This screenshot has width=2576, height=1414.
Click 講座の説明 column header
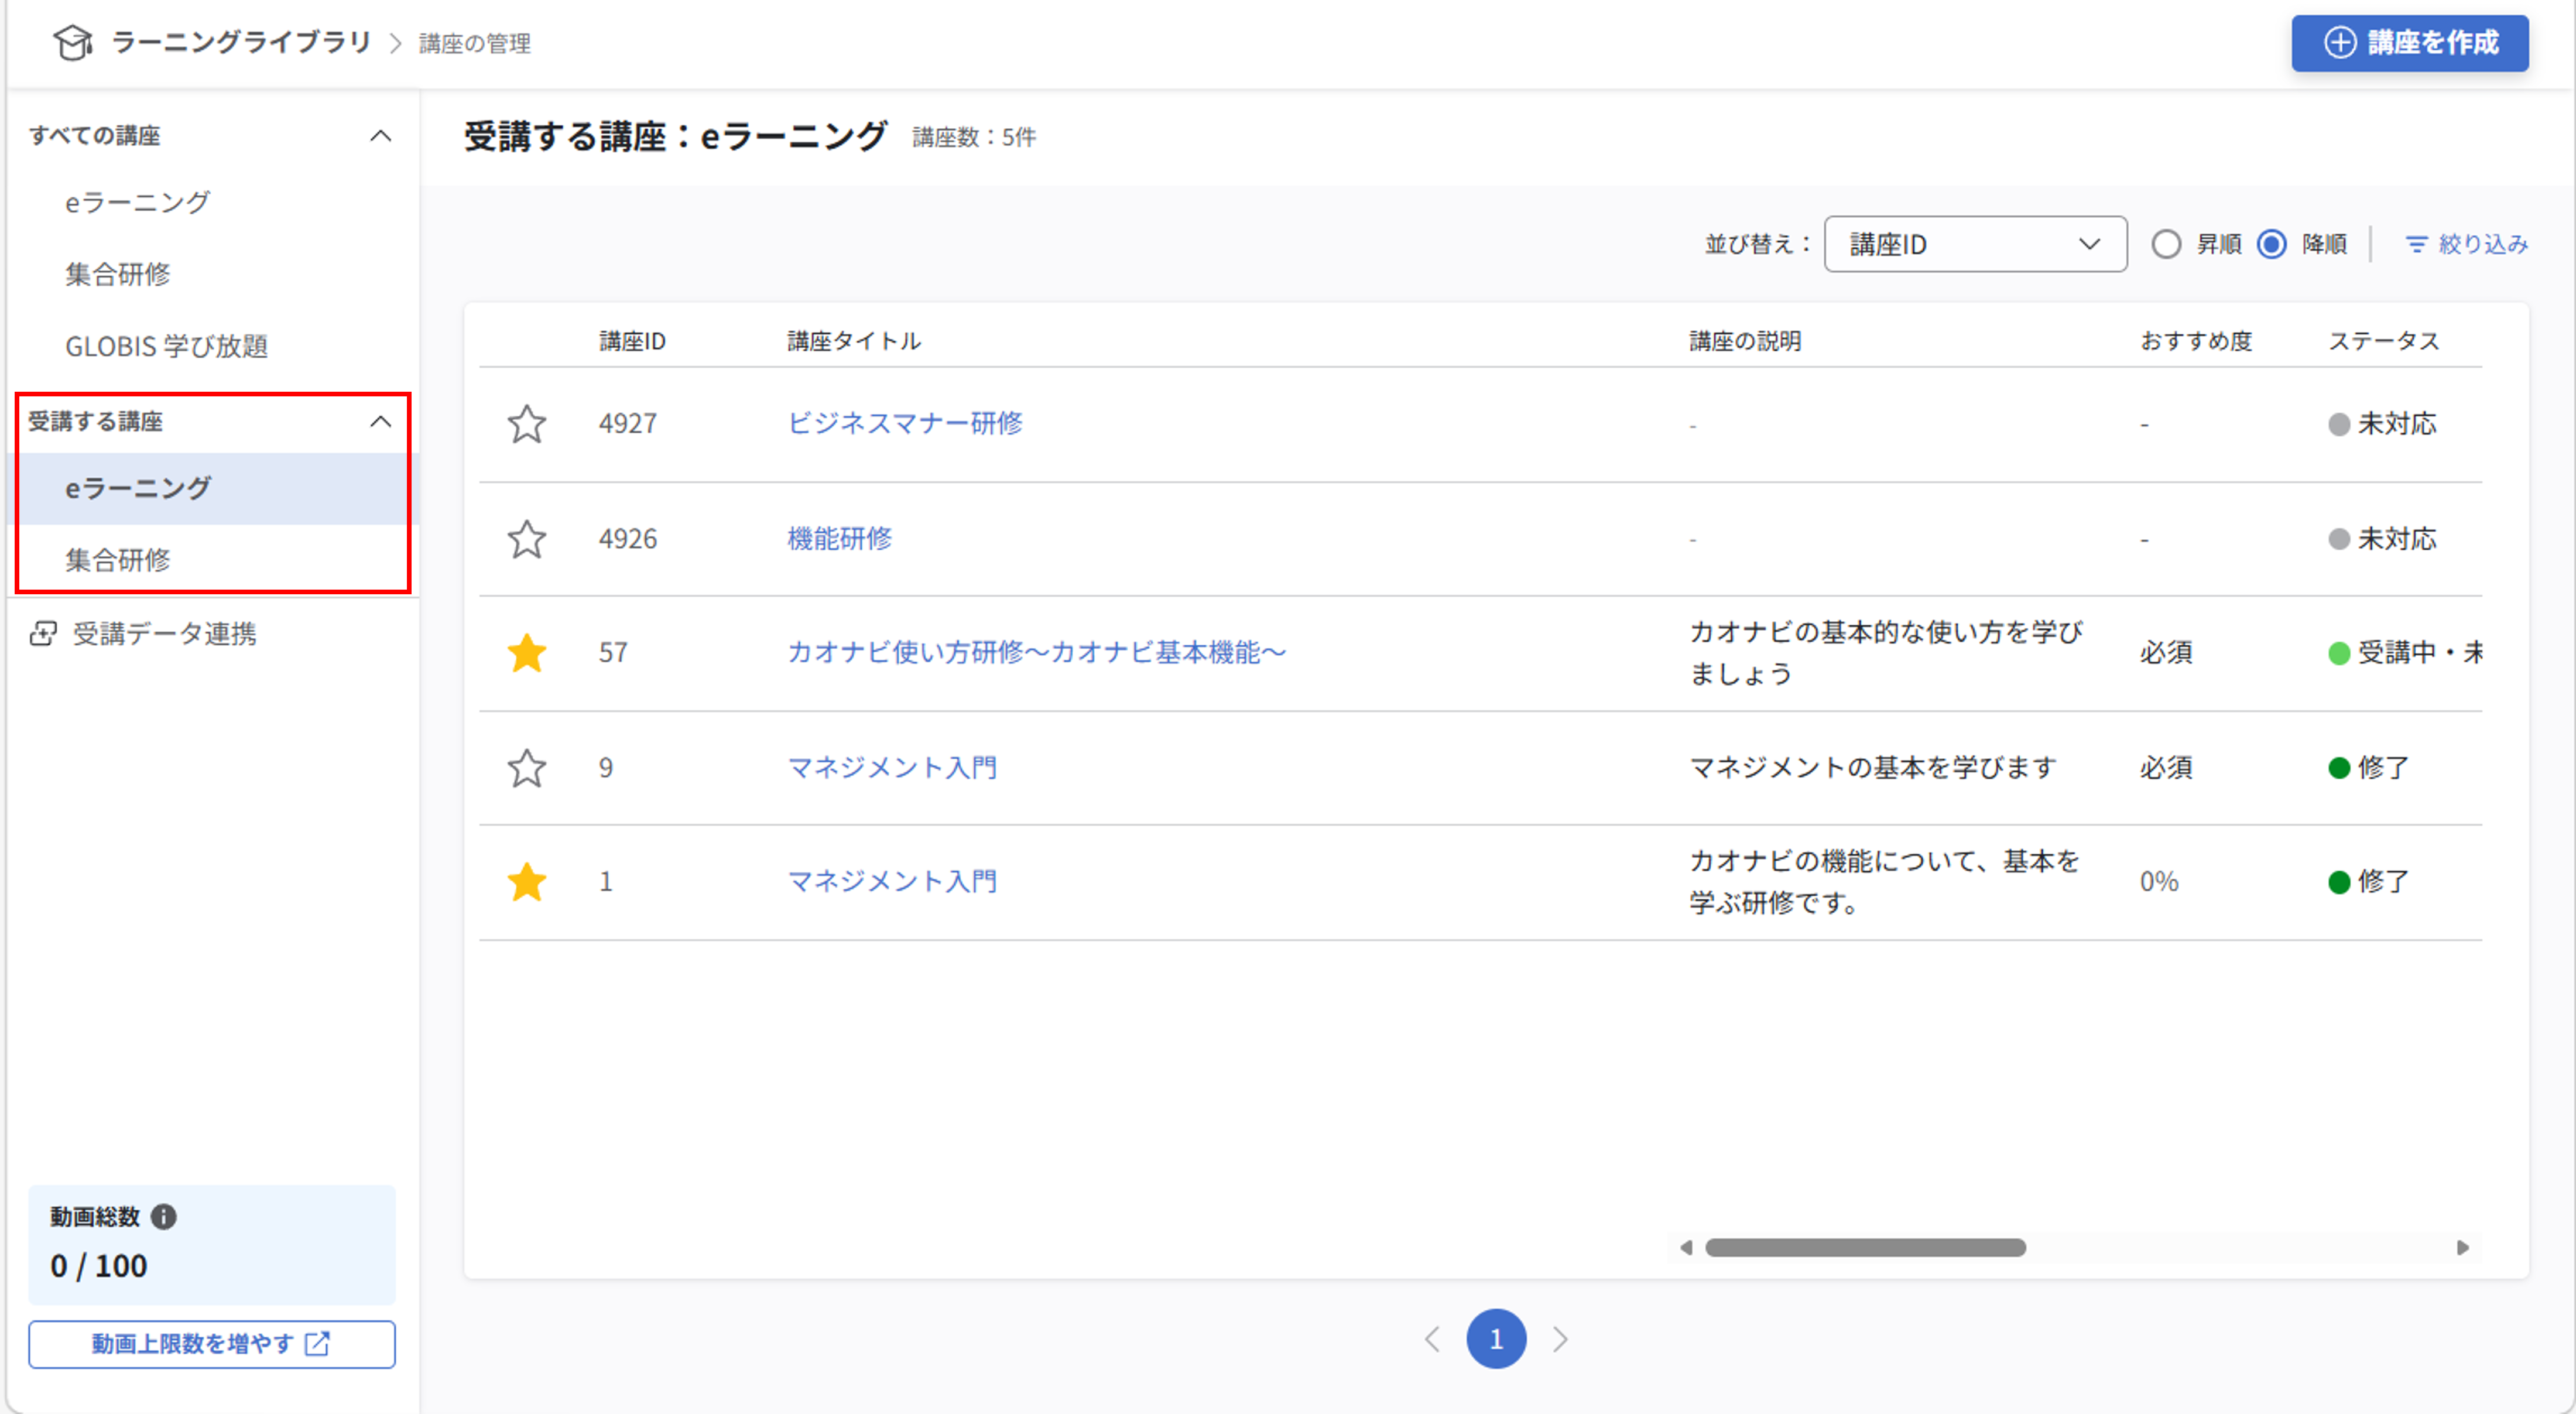pos(1745,342)
